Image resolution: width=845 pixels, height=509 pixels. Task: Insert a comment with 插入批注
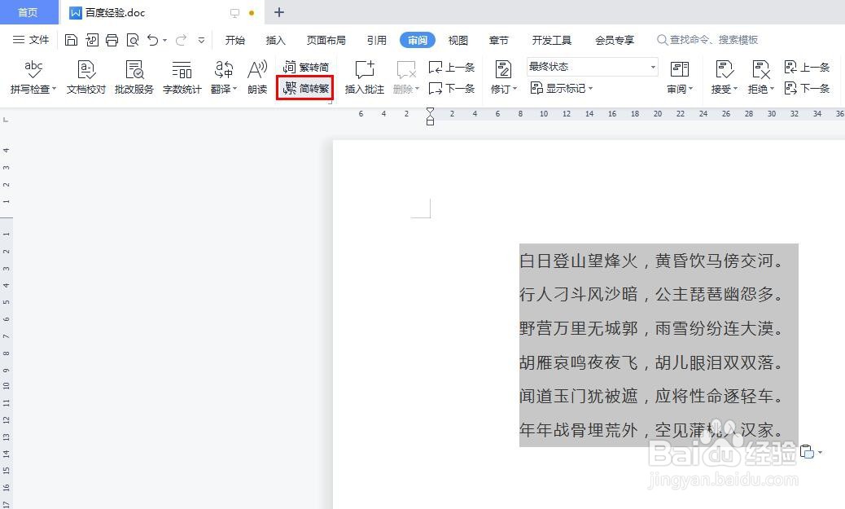point(364,77)
